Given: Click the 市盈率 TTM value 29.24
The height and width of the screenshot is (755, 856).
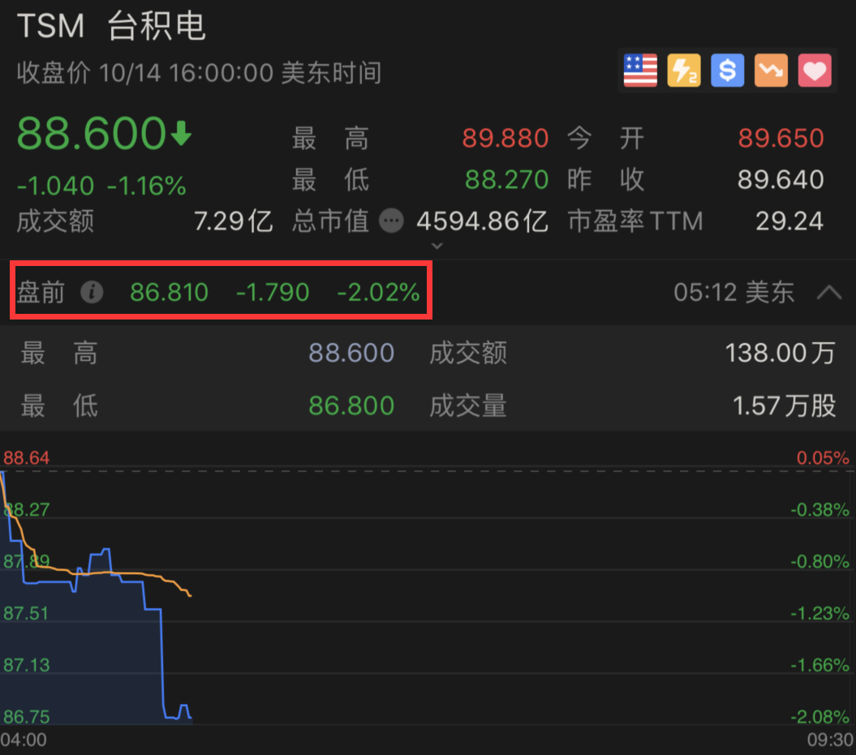Looking at the screenshot, I should (790, 220).
